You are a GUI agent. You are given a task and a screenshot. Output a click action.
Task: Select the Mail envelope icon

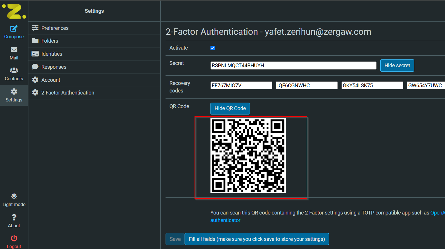click(x=14, y=50)
